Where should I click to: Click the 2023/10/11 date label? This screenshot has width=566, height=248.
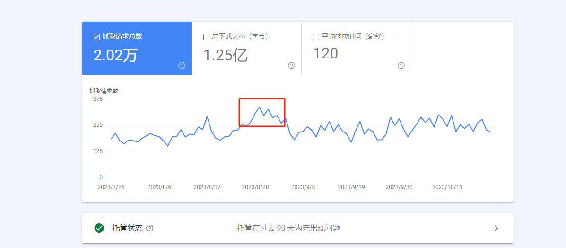[447, 187]
